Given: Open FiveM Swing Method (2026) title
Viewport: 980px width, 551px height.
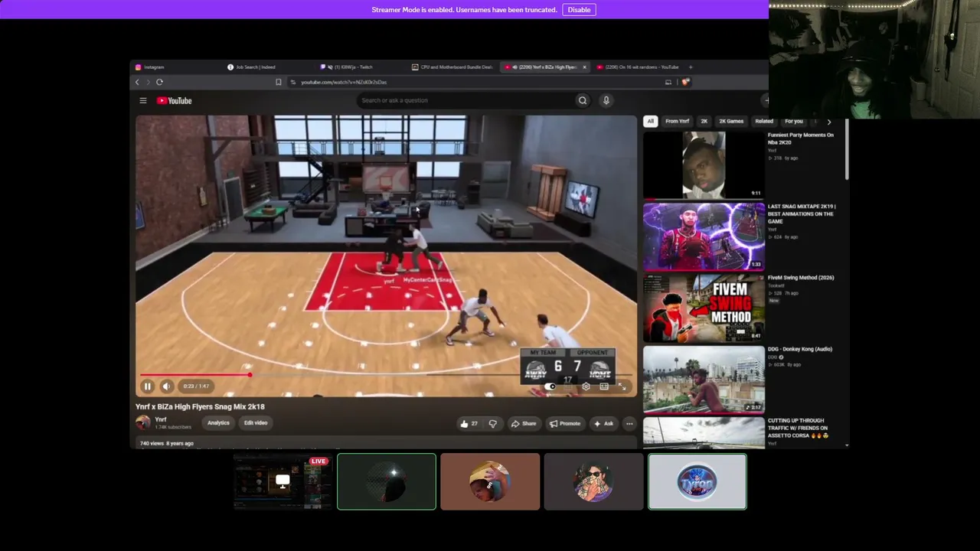Looking at the screenshot, I should coord(801,278).
